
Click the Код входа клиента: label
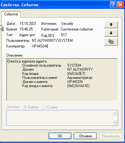click(38, 86)
